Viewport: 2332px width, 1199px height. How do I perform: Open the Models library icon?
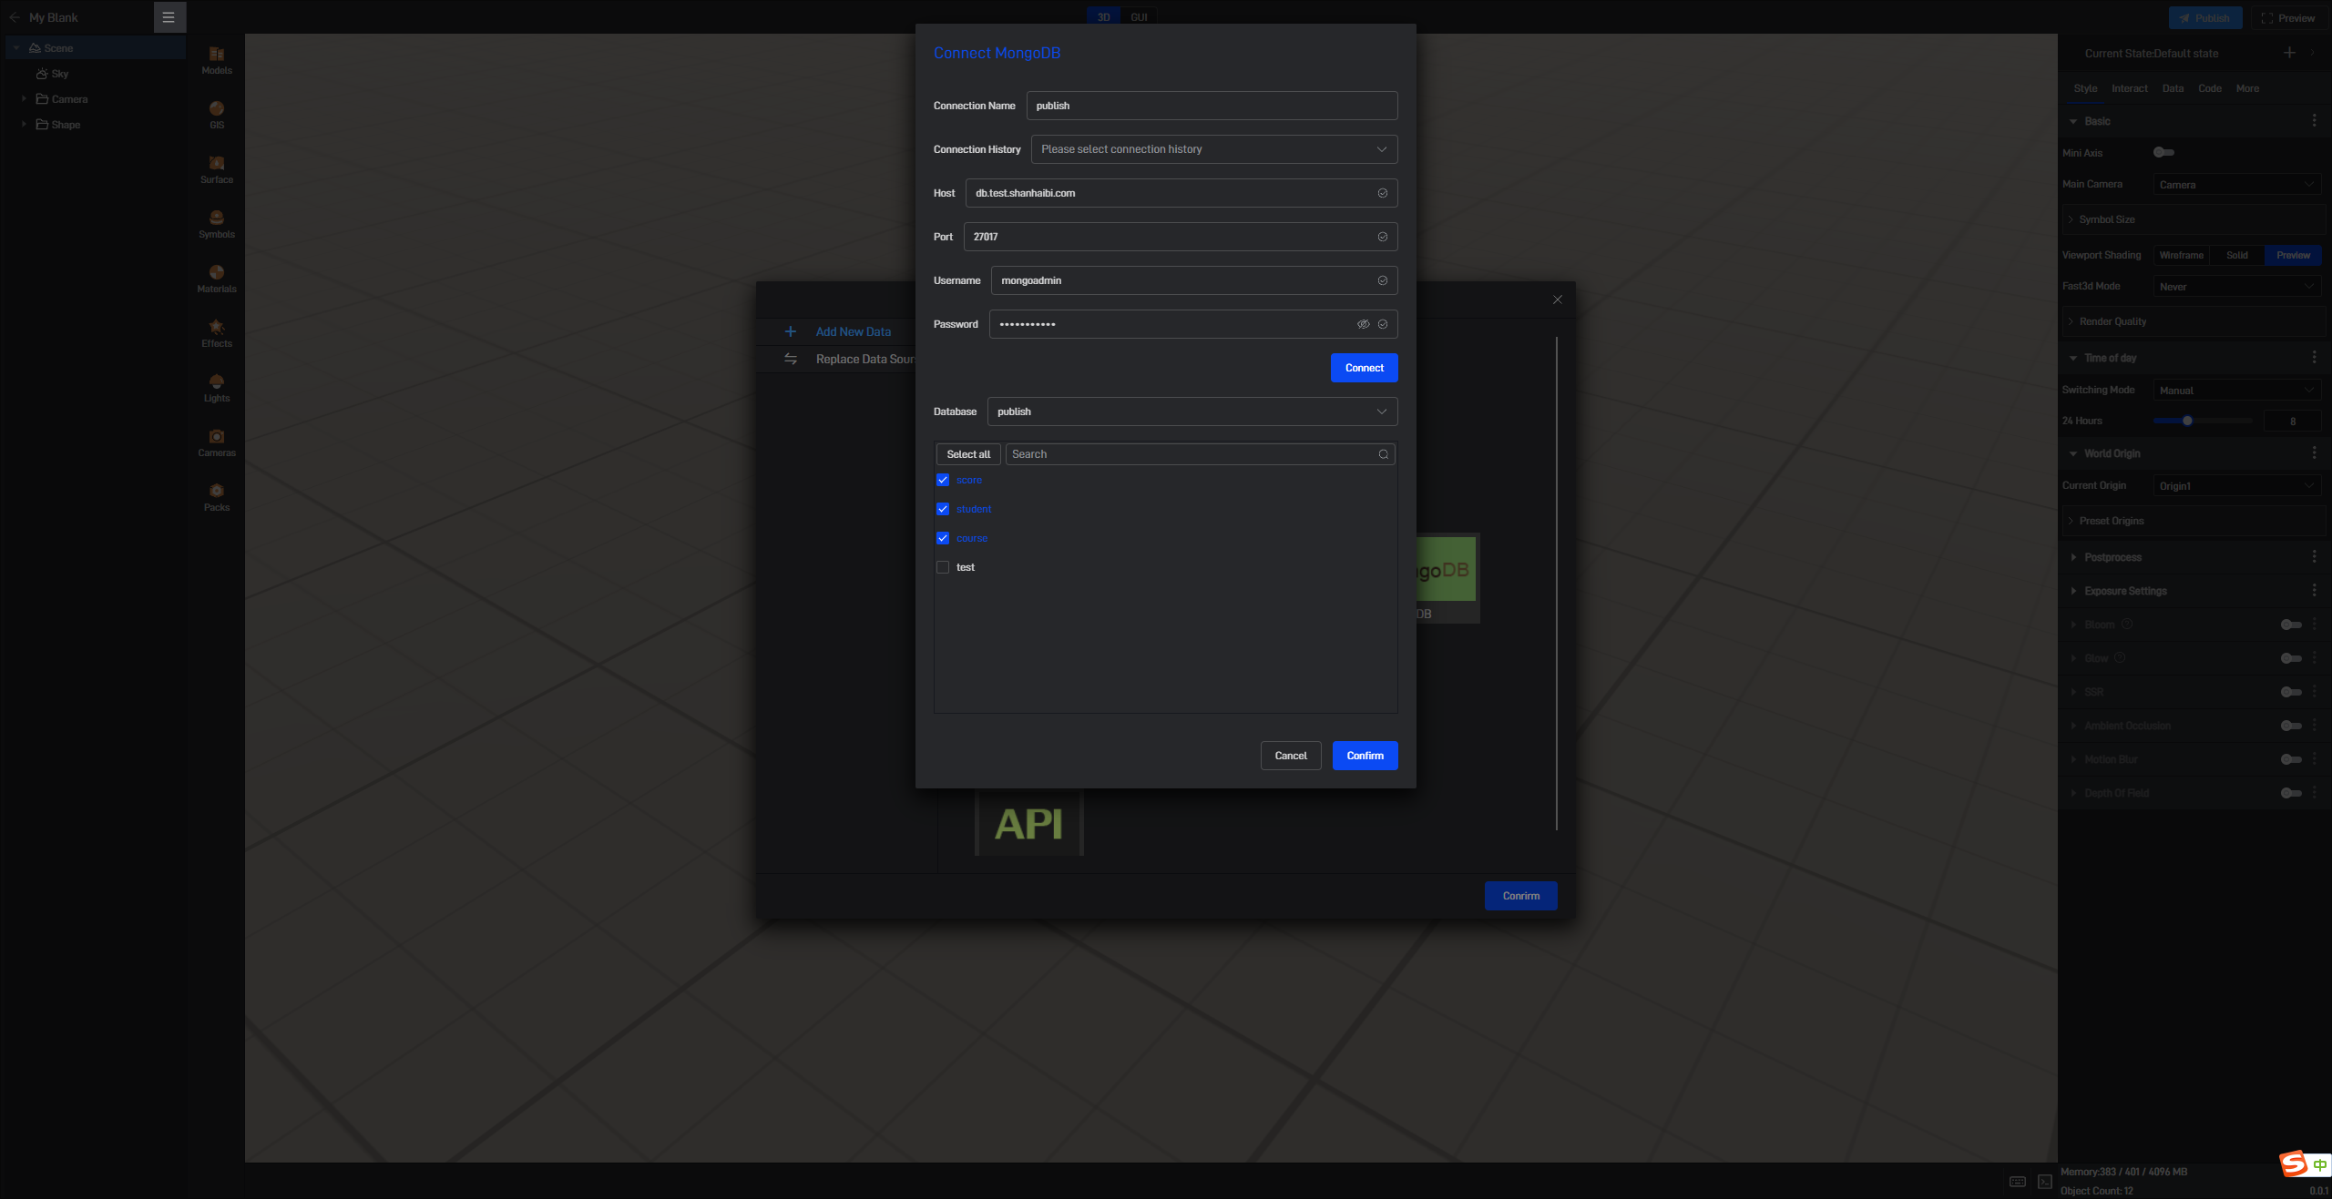(217, 60)
